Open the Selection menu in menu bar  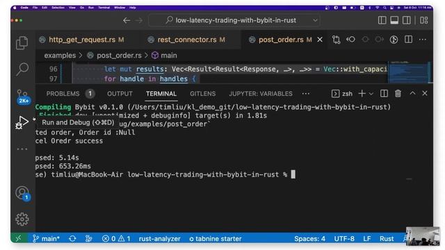58,8
